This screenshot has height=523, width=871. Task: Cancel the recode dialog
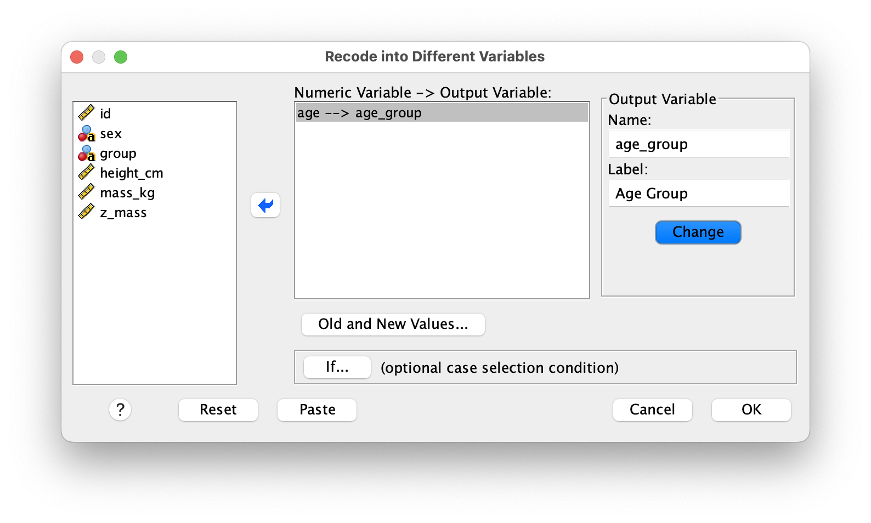652,410
